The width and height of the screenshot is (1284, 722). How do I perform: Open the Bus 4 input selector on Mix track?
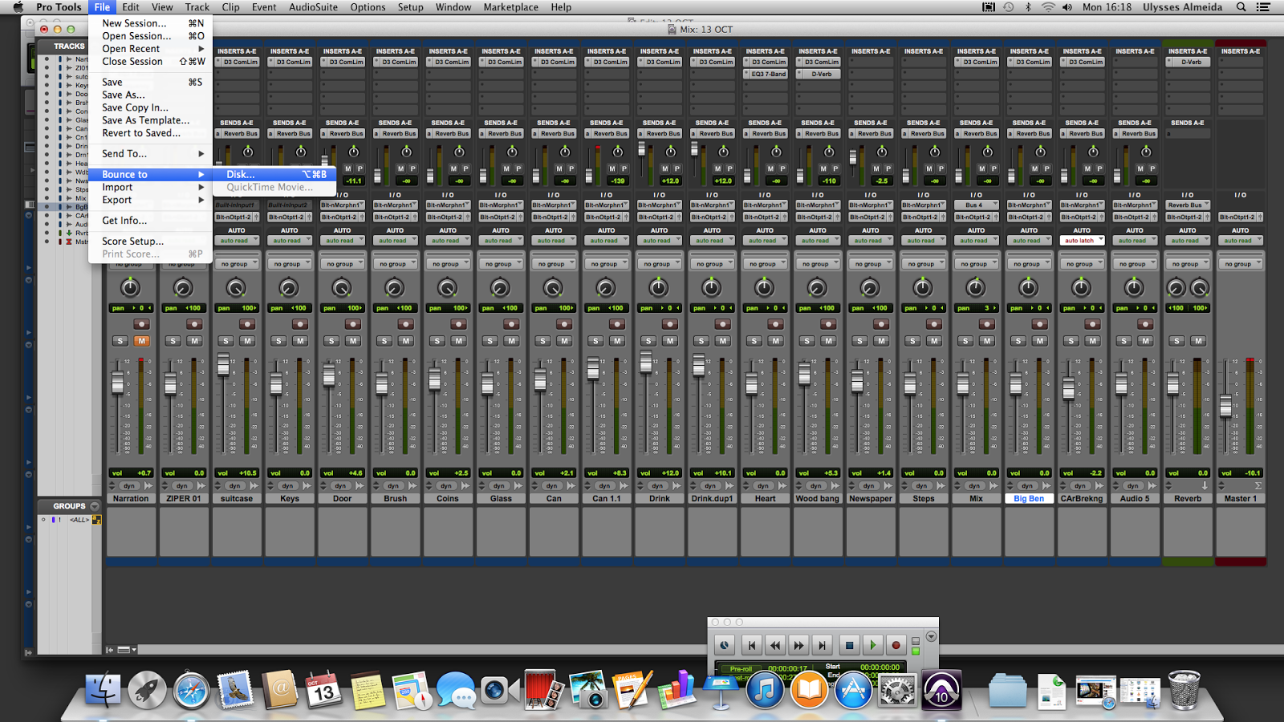[976, 205]
